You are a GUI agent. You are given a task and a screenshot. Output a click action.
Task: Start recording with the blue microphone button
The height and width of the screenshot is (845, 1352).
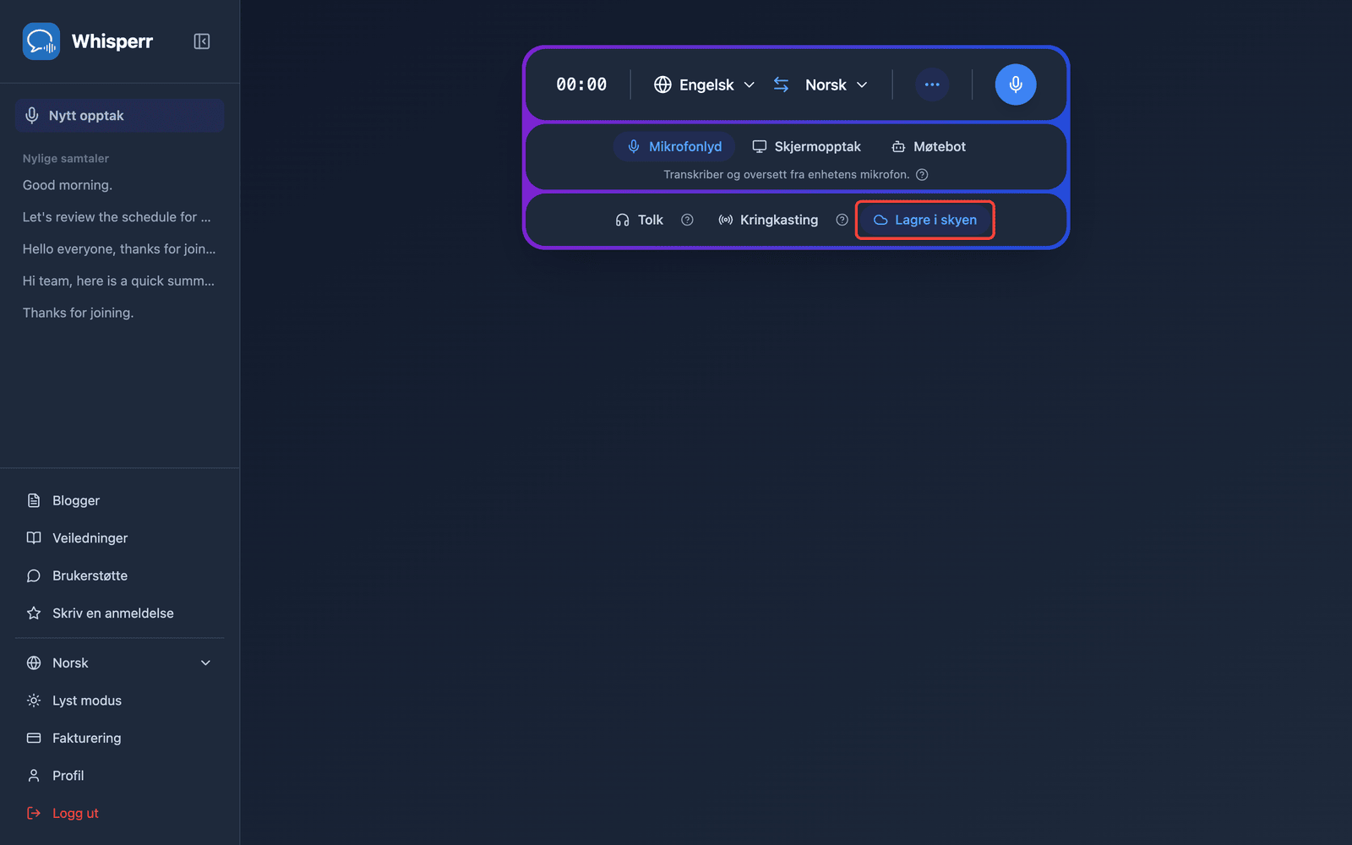[x=1016, y=84]
